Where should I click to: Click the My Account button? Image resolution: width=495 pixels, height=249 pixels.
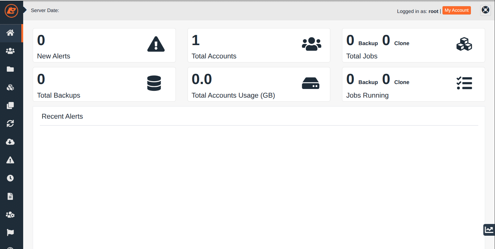coord(456,11)
